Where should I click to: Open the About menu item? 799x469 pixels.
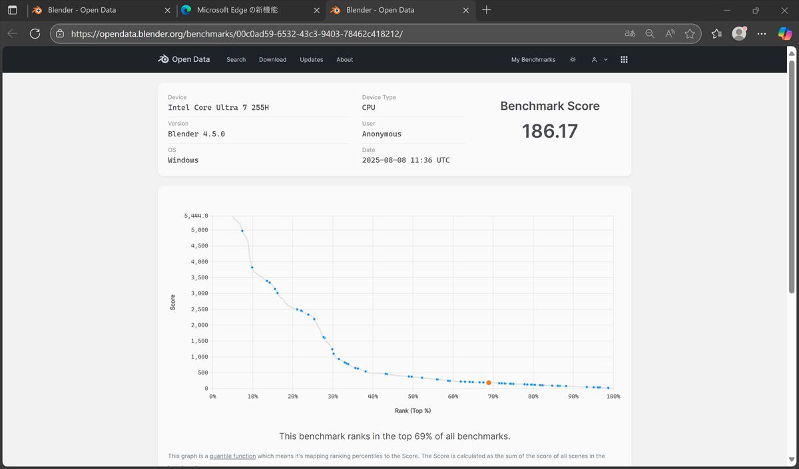tap(344, 60)
